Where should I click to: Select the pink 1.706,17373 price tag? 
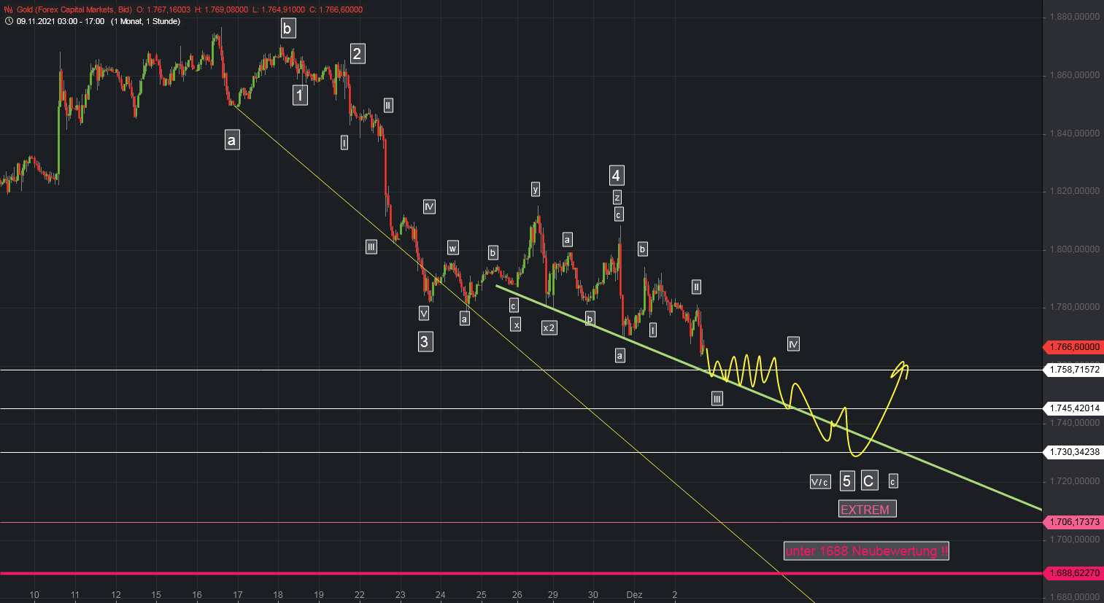point(1073,522)
